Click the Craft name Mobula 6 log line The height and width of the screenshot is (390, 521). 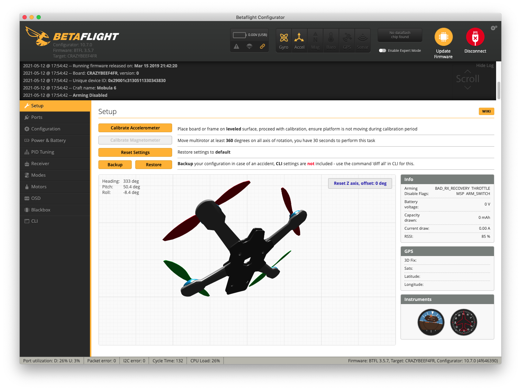(x=70, y=88)
